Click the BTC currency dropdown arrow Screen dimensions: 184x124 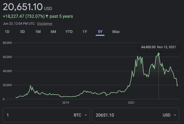(86, 115)
